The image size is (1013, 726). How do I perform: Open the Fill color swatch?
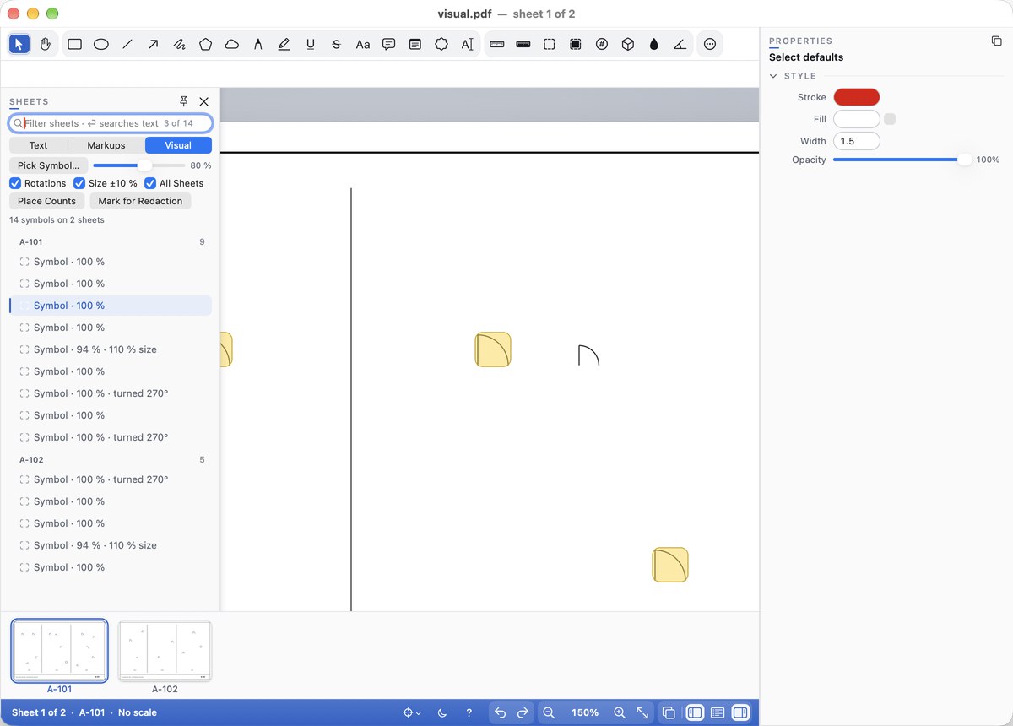coord(857,119)
